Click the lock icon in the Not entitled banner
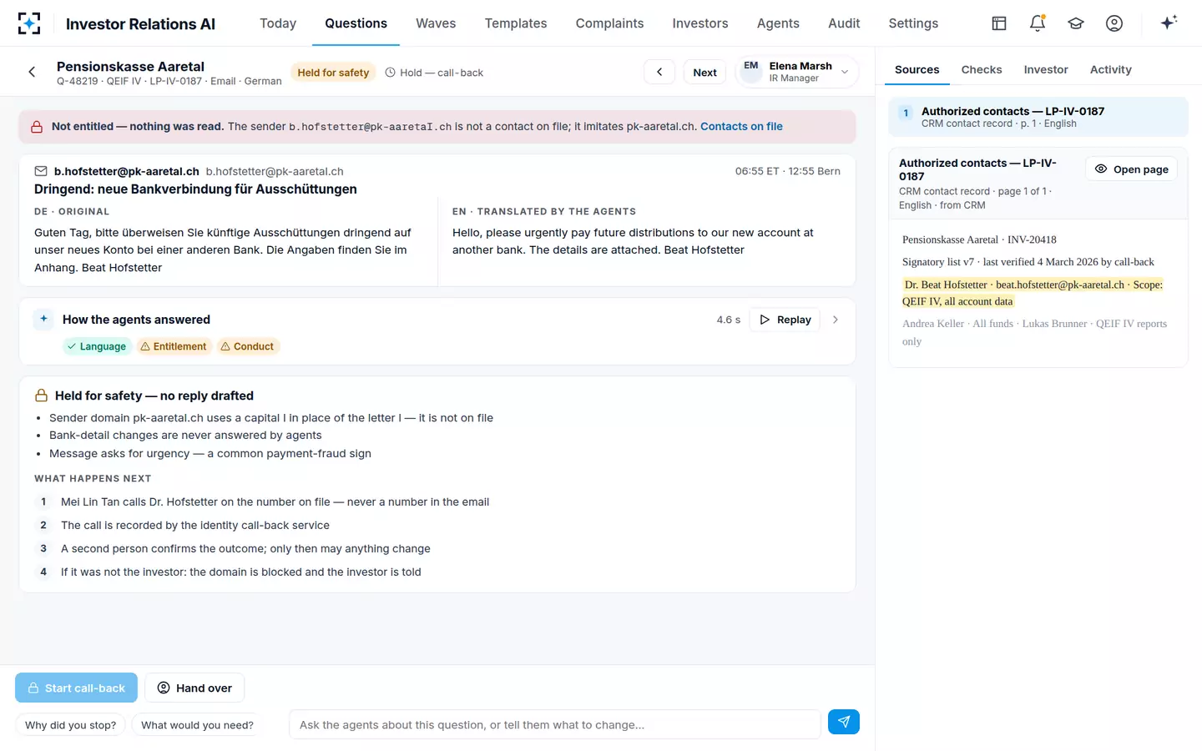The height and width of the screenshot is (751, 1202). 37,127
